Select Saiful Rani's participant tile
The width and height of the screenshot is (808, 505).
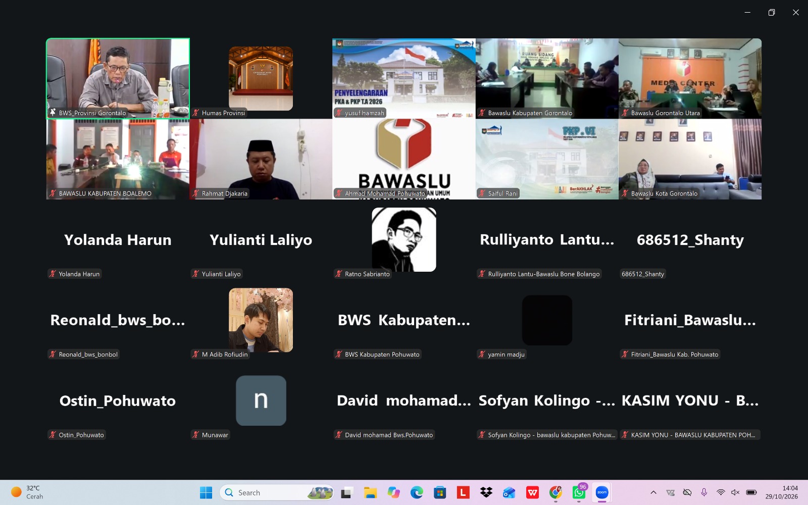click(547, 159)
